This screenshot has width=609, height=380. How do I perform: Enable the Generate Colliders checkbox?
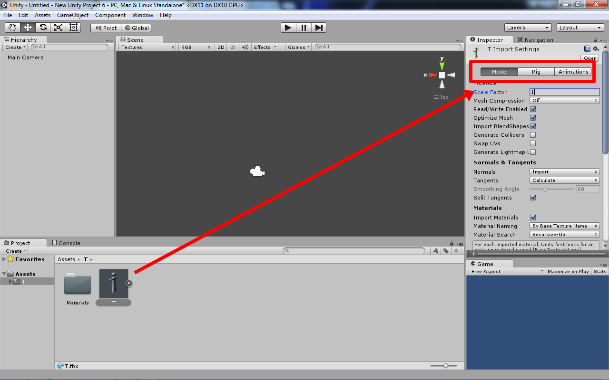coord(532,135)
